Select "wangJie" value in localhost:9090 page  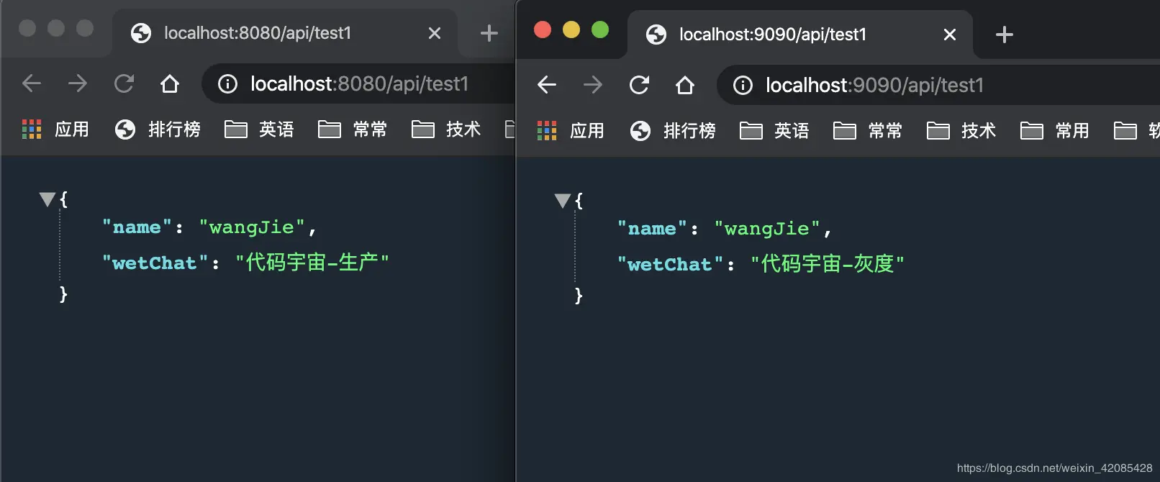pyautogui.click(x=768, y=229)
